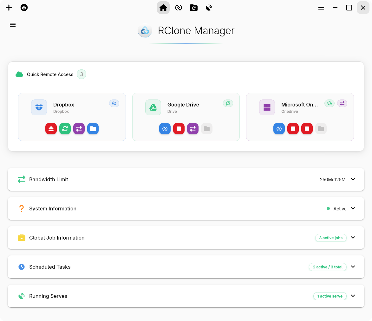Open the serve tab in top bar
Viewport: 372px width, 321px height.
(209, 8)
